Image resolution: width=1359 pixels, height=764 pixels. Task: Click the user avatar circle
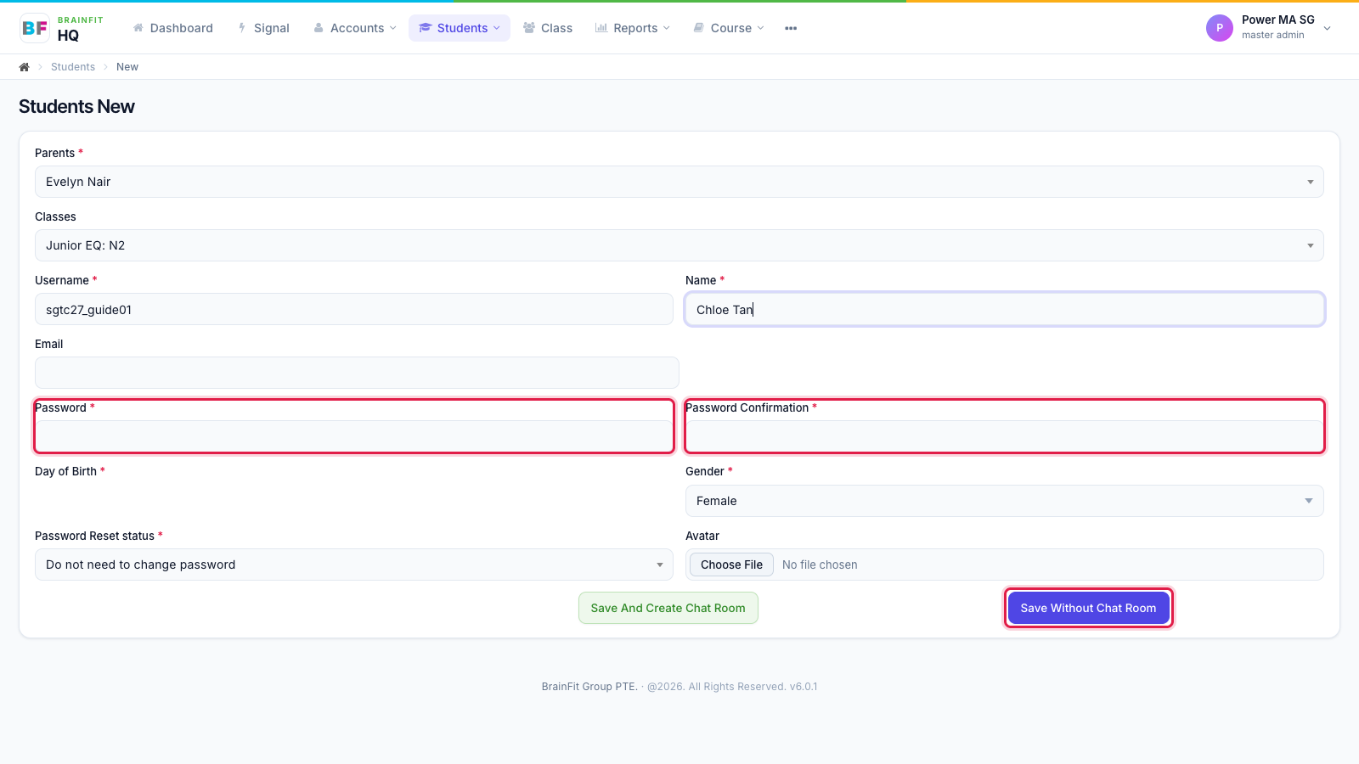tap(1220, 28)
